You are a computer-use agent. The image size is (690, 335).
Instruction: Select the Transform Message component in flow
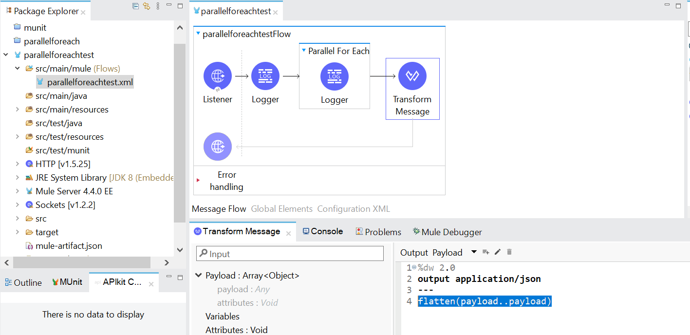[x=412, y=76]
